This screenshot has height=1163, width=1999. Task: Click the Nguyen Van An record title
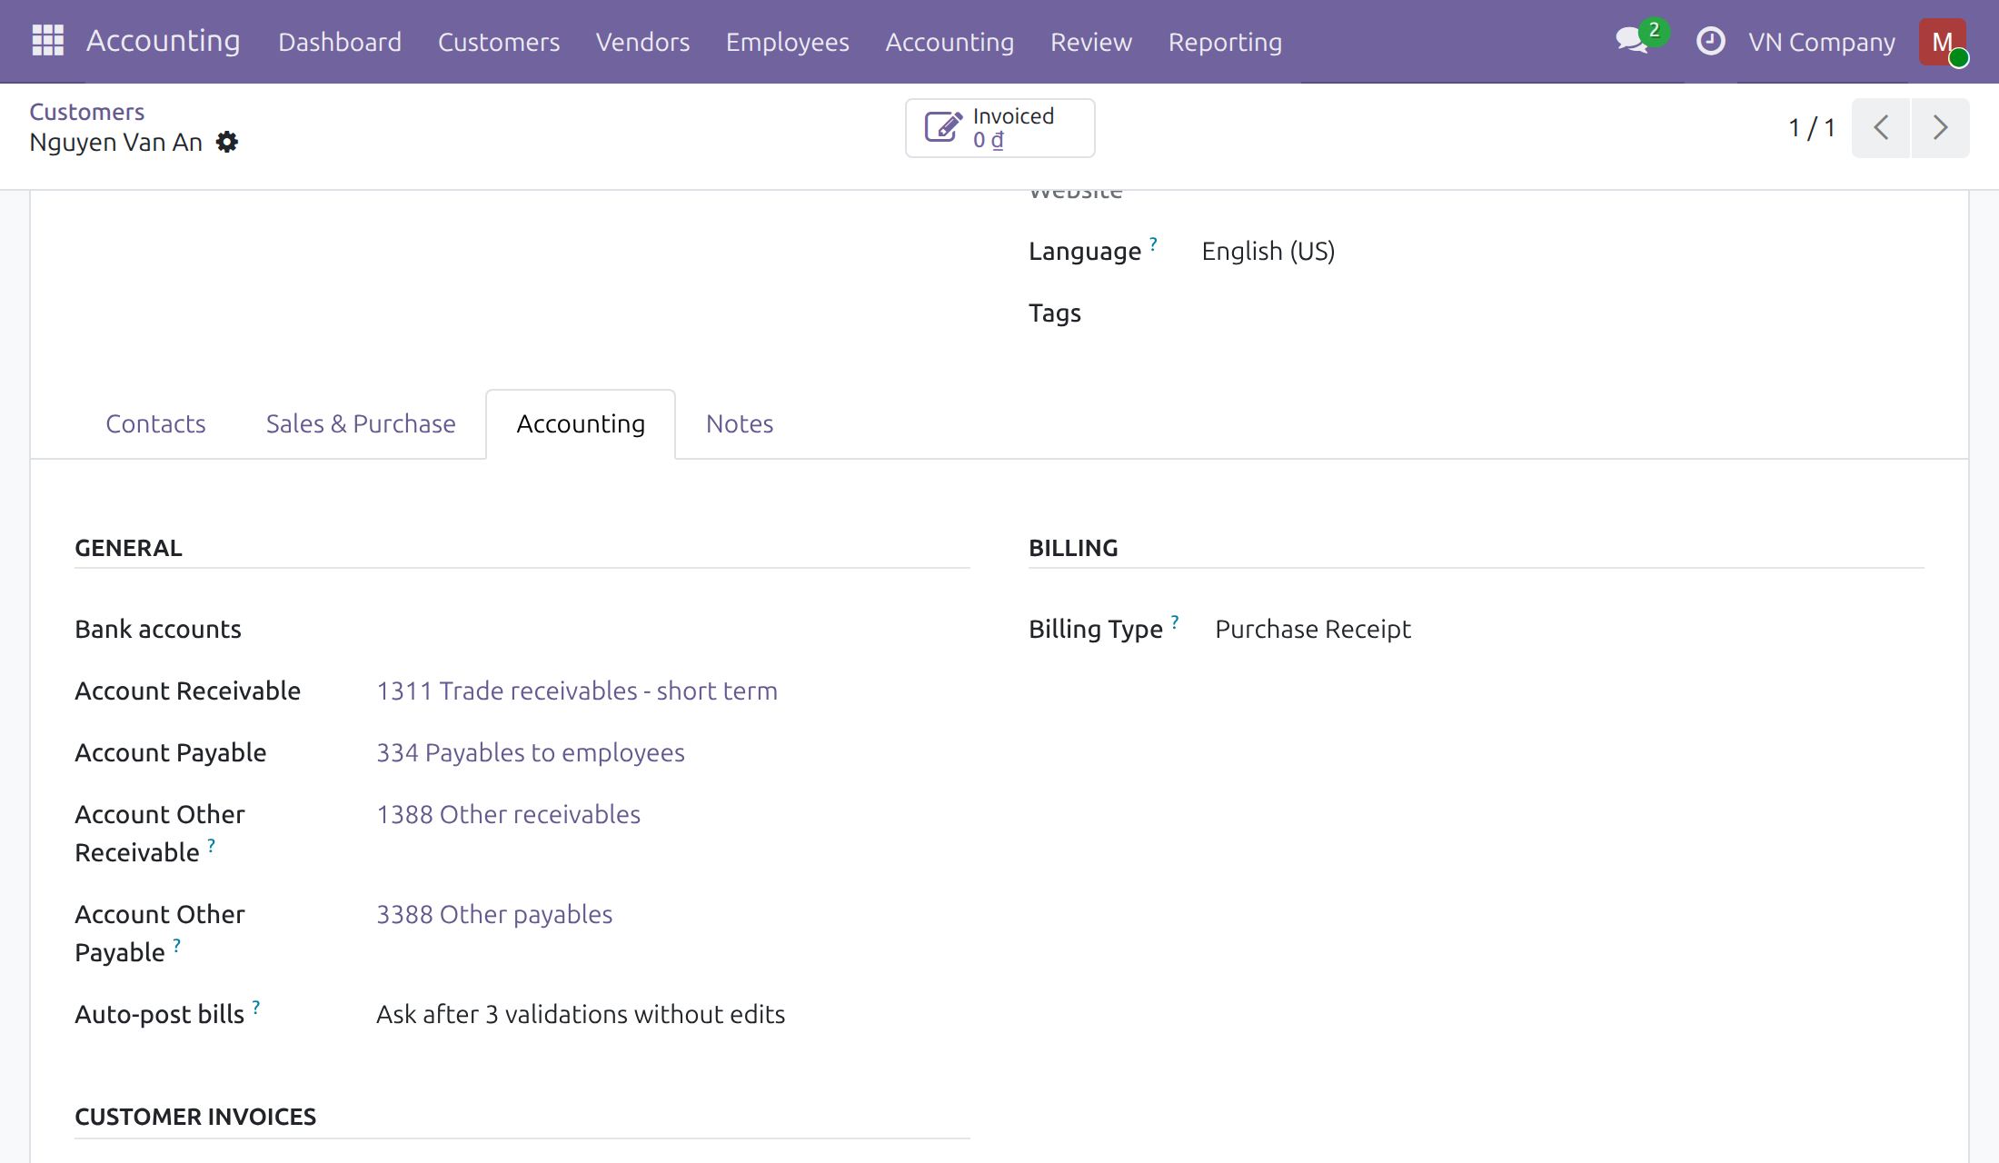tap(115, 143)
